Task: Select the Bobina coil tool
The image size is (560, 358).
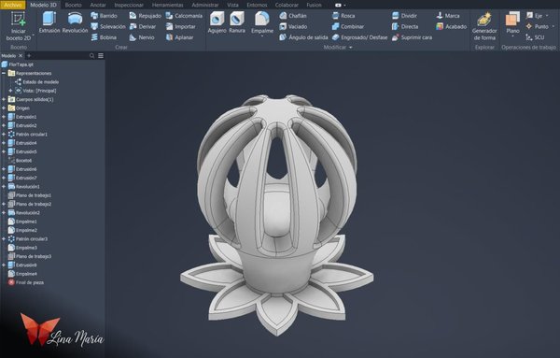Action: click(x=104, y=37)
